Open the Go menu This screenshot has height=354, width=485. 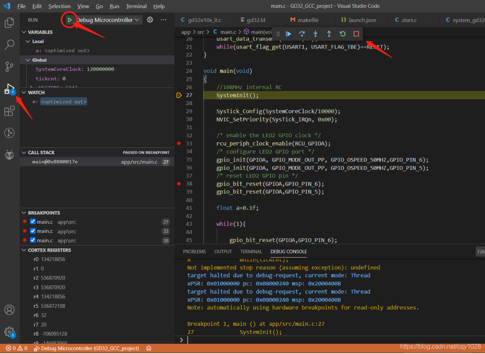click(x=99, y=6)
